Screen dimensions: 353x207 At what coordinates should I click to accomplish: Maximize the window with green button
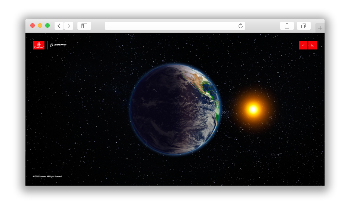[47, 25]
